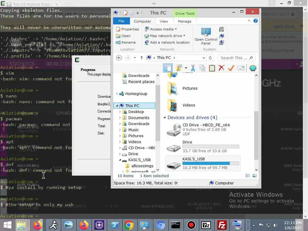Click the red record button taskbar icon
Viewport: 308px width, 231px height.
tap(191, 225)
